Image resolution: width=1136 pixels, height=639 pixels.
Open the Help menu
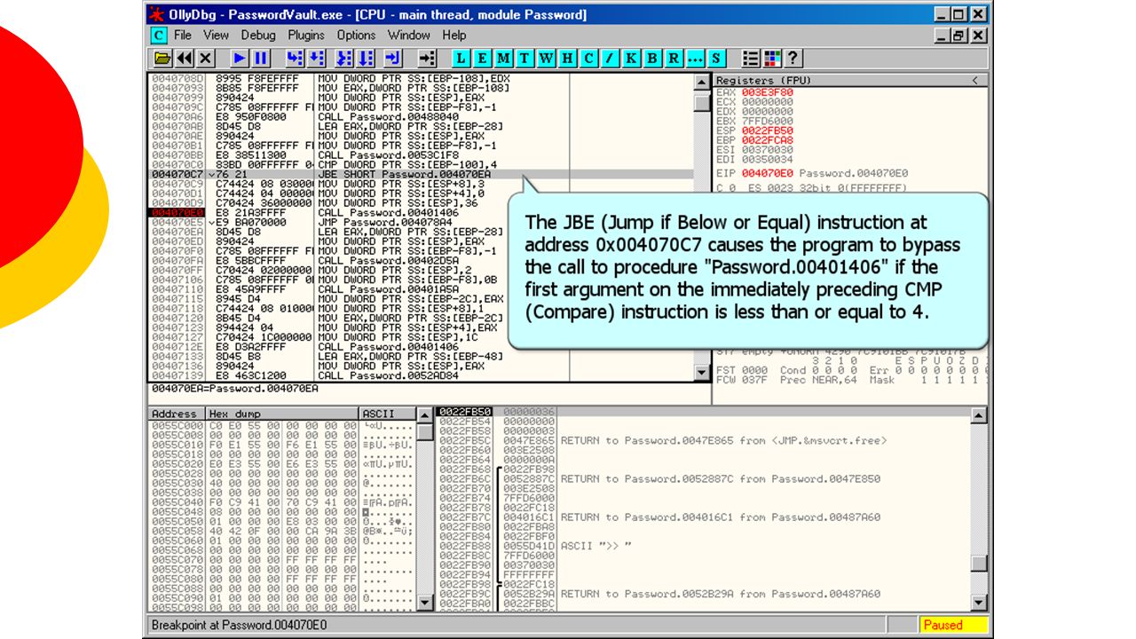pyautogui.click(x=454, y=35)
